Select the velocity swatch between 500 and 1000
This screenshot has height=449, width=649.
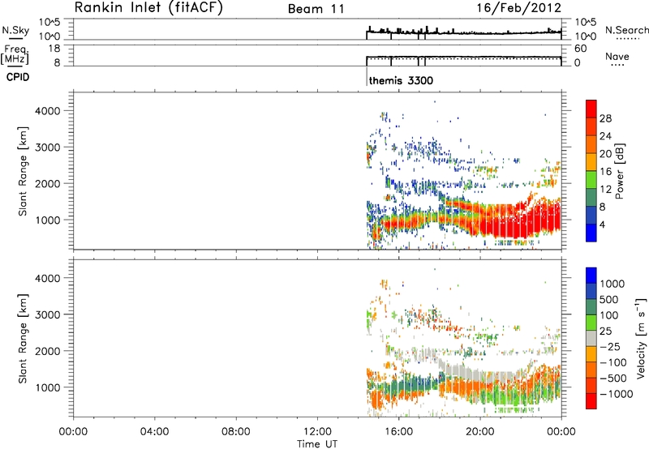[591, 291]
